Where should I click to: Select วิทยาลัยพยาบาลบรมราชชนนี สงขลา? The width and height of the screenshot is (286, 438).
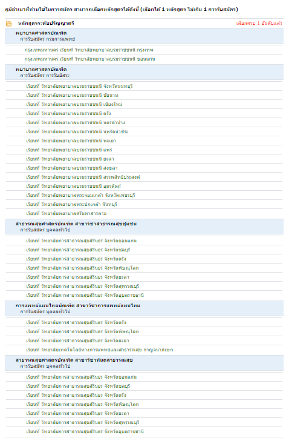(72, 168)
